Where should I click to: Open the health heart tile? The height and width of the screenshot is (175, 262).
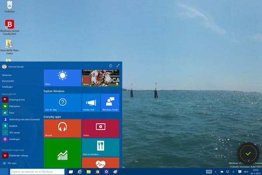101,163
